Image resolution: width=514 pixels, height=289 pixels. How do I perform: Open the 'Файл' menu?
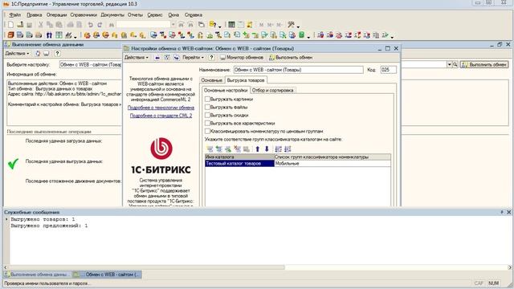coord(14,14)
